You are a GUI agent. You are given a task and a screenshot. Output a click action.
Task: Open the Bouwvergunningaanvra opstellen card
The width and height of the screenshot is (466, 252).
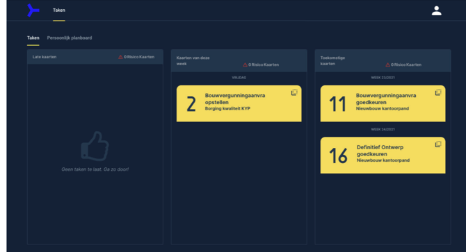pyautogui.click(x=239, y=103)
